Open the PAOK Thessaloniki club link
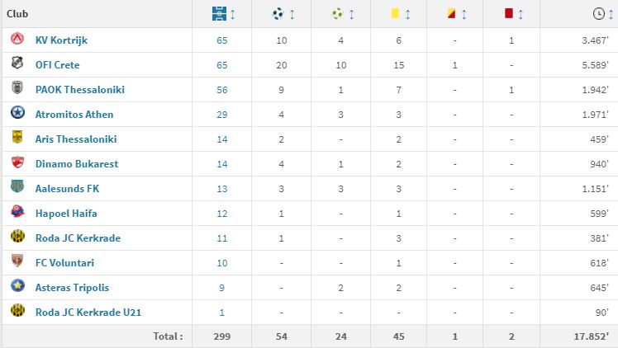This screenshot has height=348, width=618. (79, 89)
